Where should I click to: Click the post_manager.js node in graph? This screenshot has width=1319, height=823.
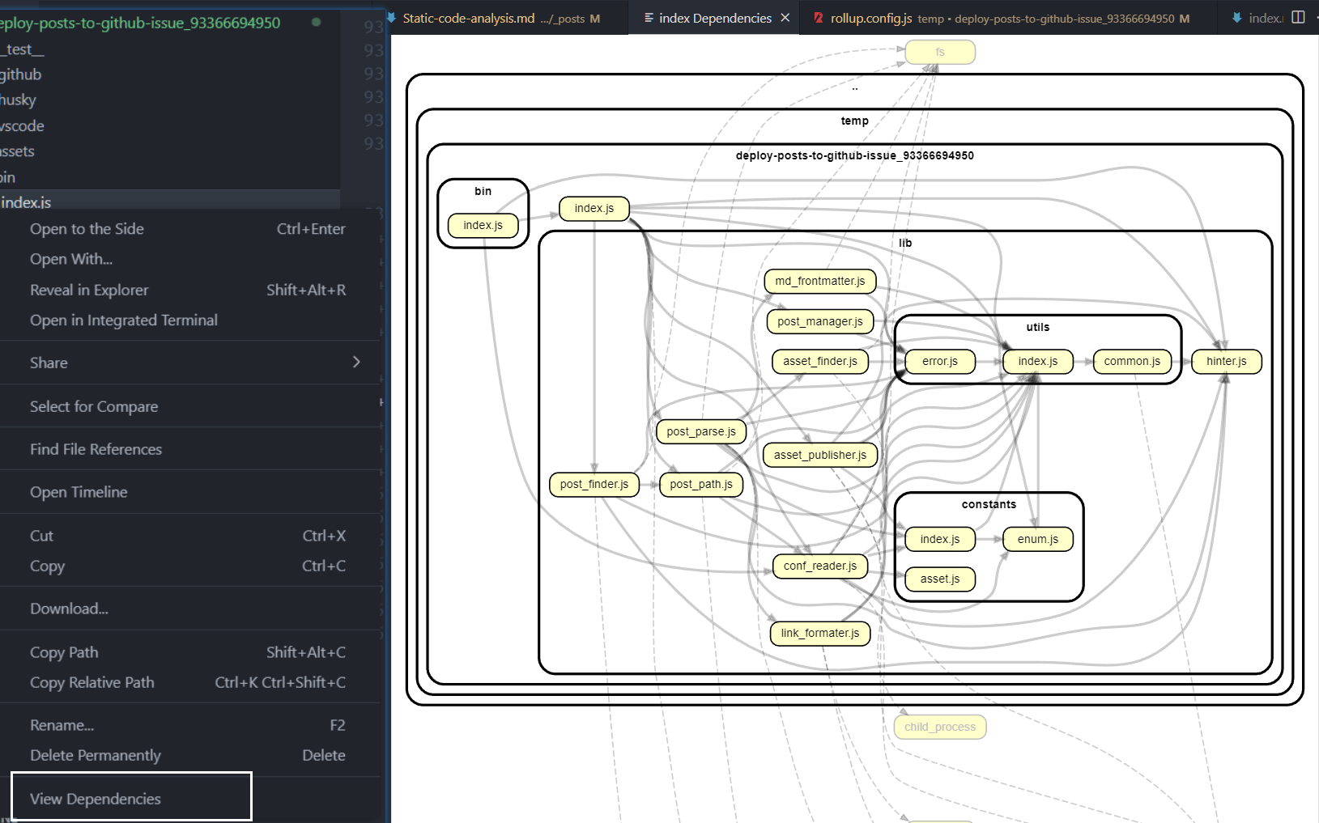(x=819, y=321)
